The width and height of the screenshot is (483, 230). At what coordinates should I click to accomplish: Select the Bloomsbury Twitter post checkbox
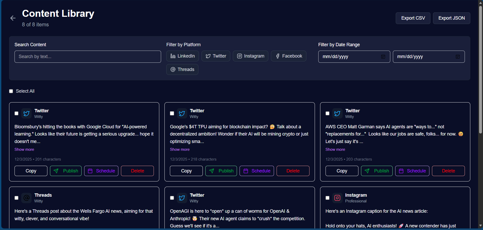[x=17, y=113]
